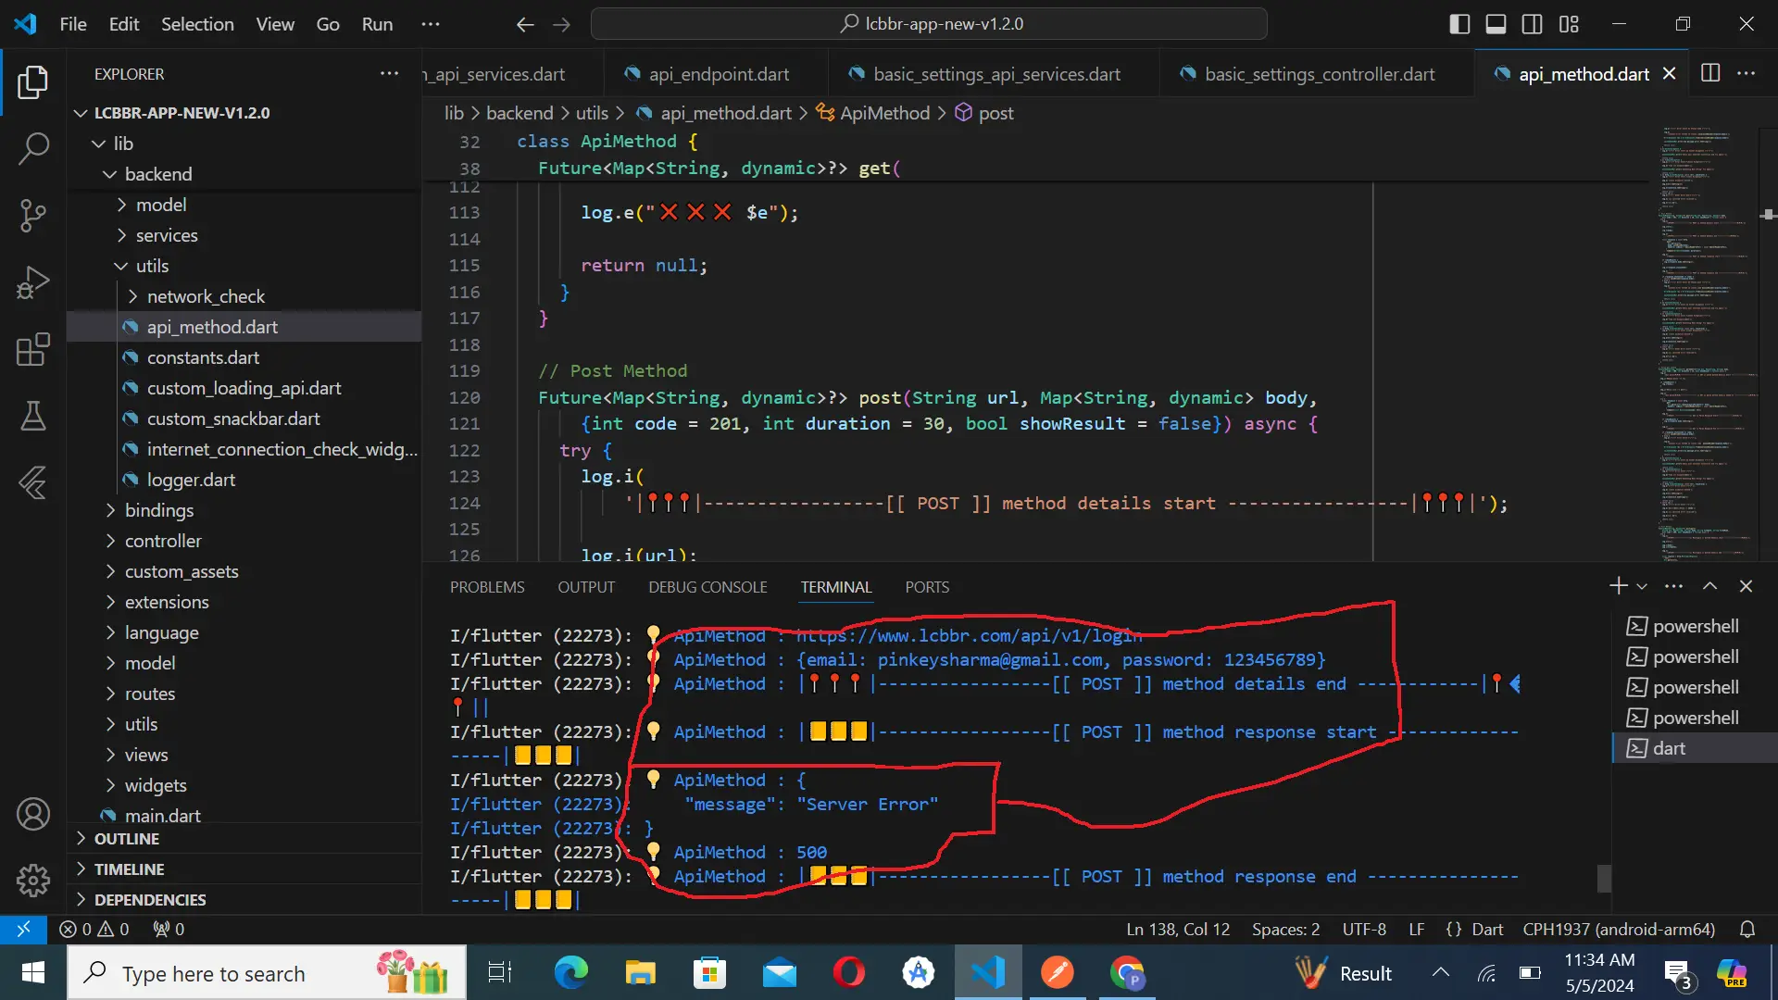Click the errors and warnings status indicator
The width and height of the screenshot is (1778, 1000).
click(x=94, y=929)
